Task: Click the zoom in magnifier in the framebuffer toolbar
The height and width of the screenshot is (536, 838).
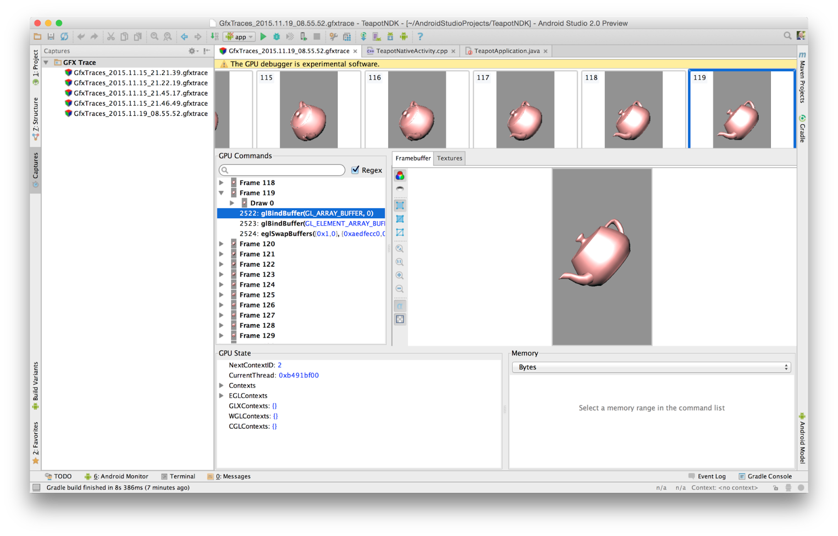Action: pyautogui.click(x=400, y=275)
